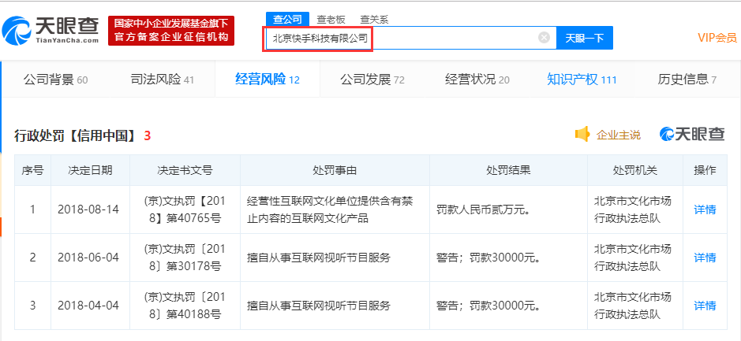Click the 处罚结果 column header
Viewport: 741px width, 341px height.
(x=508, y=170)
